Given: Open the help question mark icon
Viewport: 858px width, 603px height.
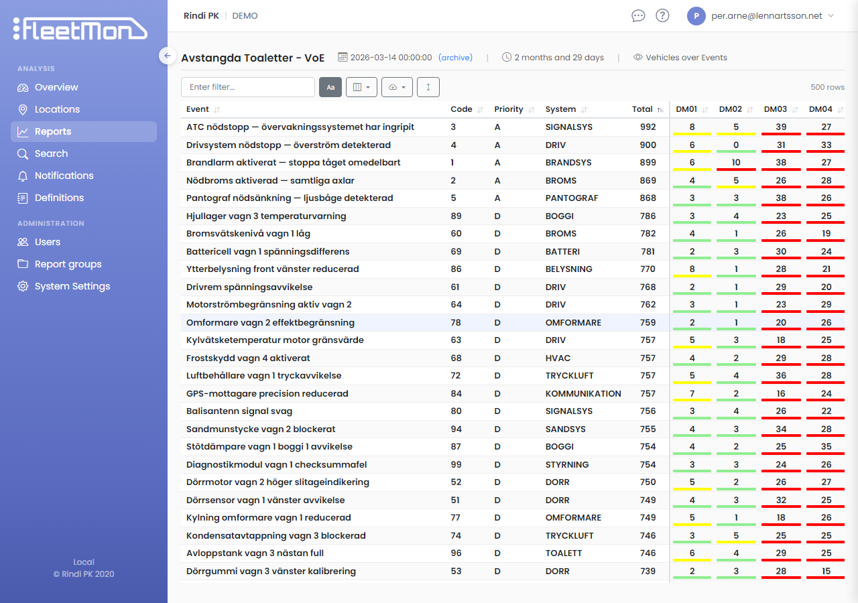Looking at the screenshot, I should (x=662, y=15).
